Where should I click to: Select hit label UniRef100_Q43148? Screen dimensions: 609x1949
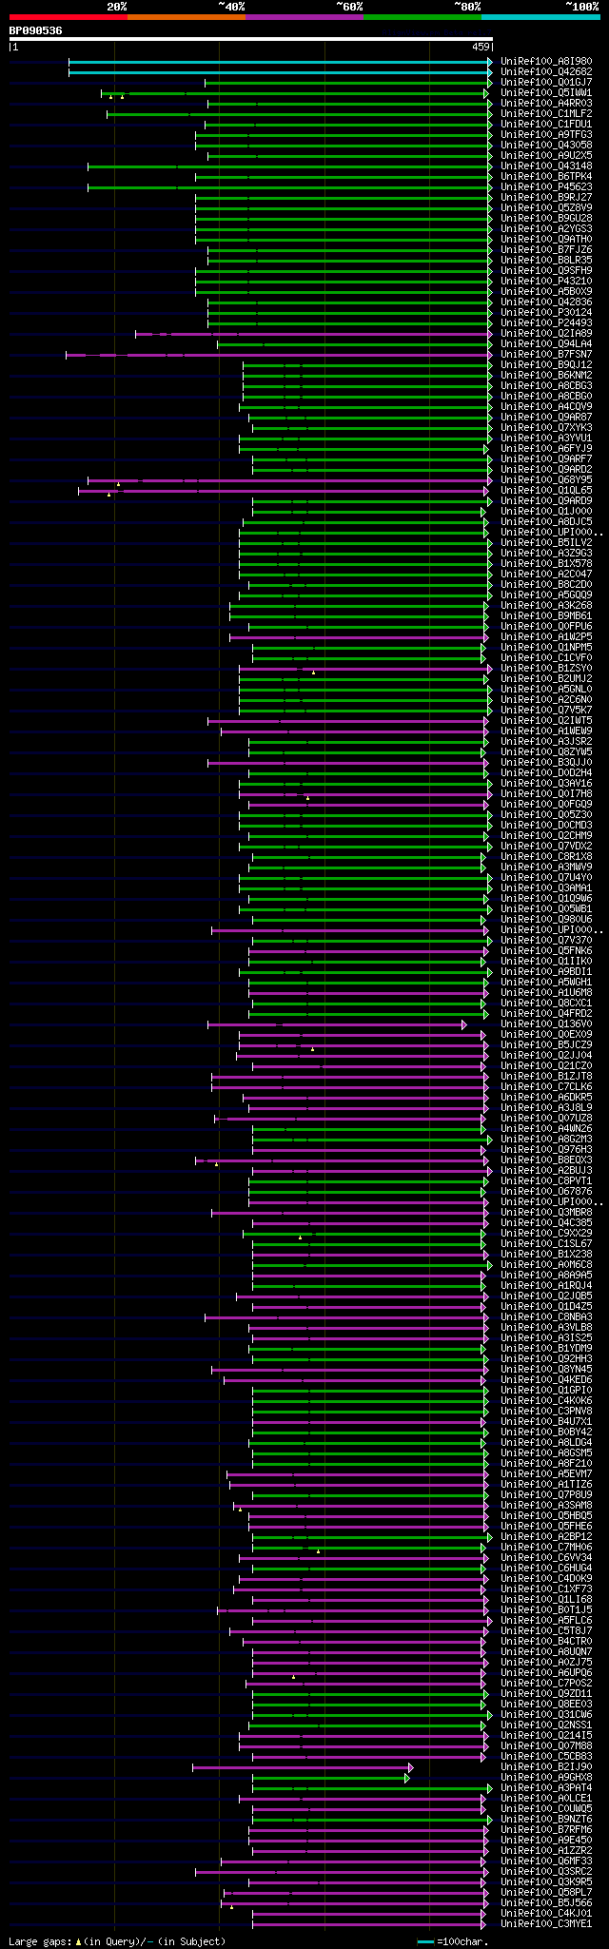point(546,166)
